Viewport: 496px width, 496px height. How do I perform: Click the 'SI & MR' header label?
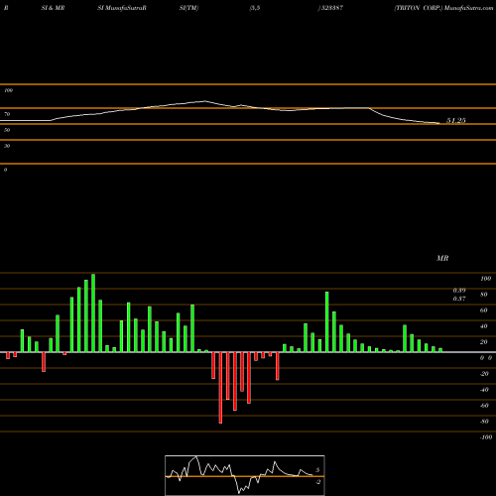point(53,8)
